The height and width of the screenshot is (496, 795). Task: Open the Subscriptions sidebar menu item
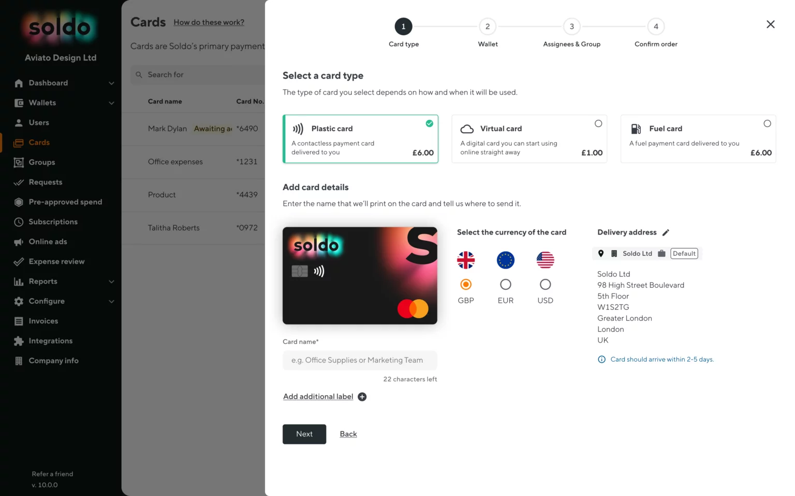pos(53,222)
